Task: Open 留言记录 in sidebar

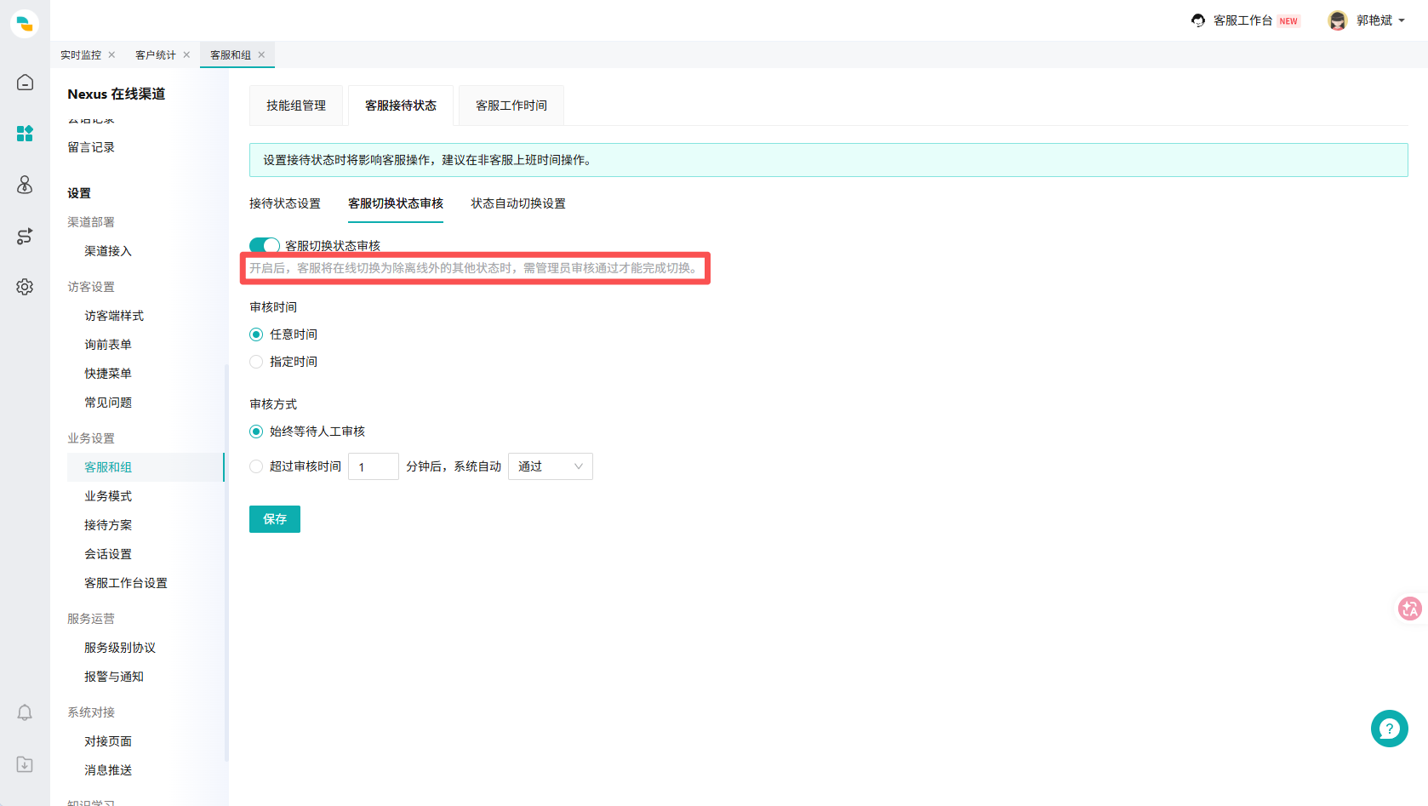Action: 91,147
